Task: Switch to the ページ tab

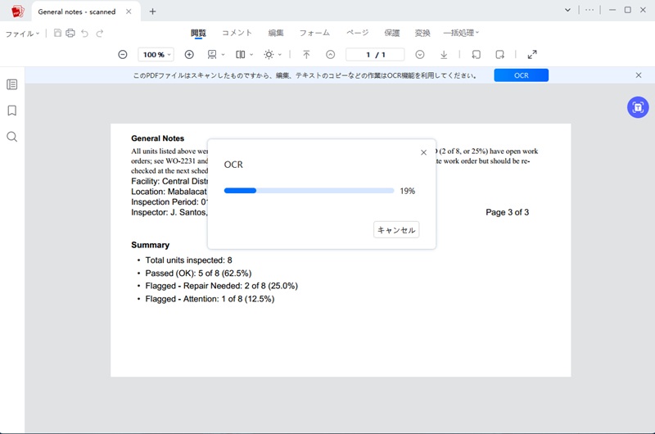Action: [358, 33]
